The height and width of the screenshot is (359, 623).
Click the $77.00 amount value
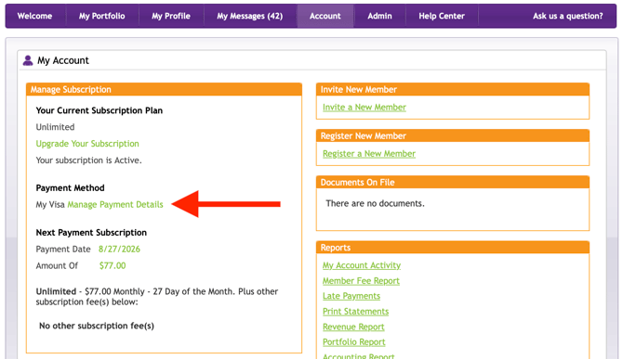click(x=113, y=266)
